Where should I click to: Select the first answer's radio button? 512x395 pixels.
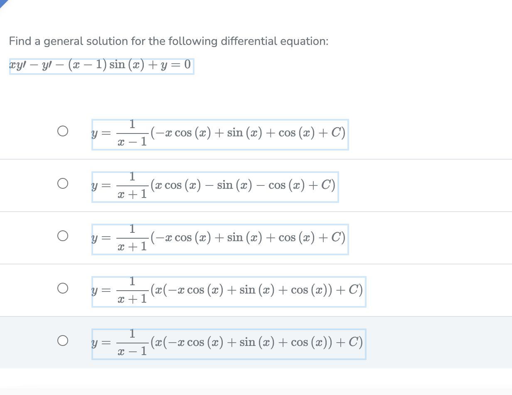click(62, 131)
